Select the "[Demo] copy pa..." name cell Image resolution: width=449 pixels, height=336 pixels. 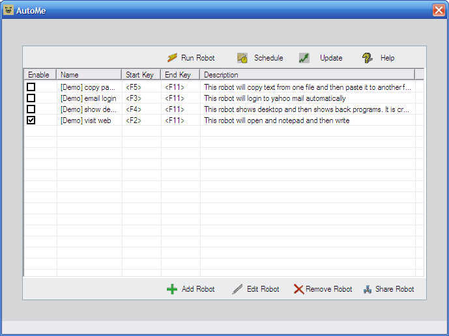point(88,87)
